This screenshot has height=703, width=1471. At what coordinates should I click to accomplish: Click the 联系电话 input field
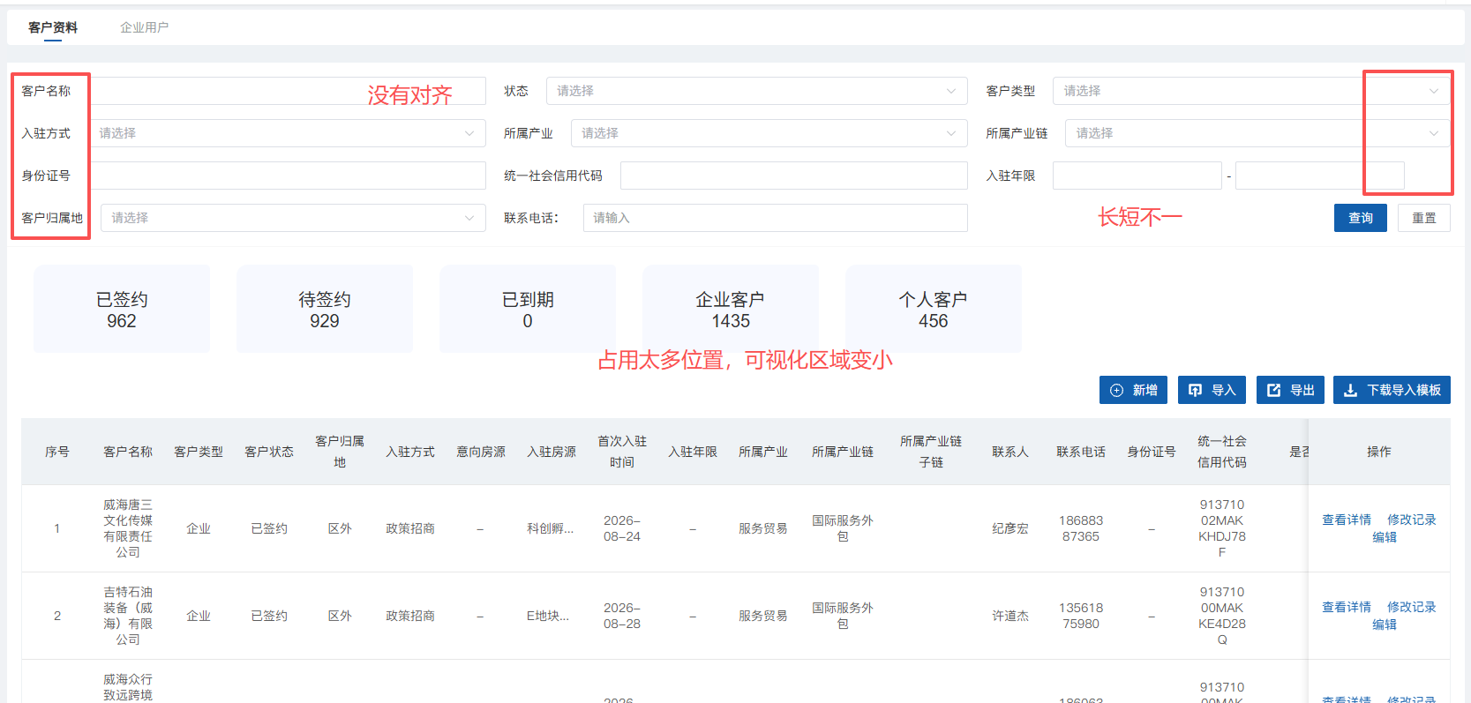[x=776, y=218]
